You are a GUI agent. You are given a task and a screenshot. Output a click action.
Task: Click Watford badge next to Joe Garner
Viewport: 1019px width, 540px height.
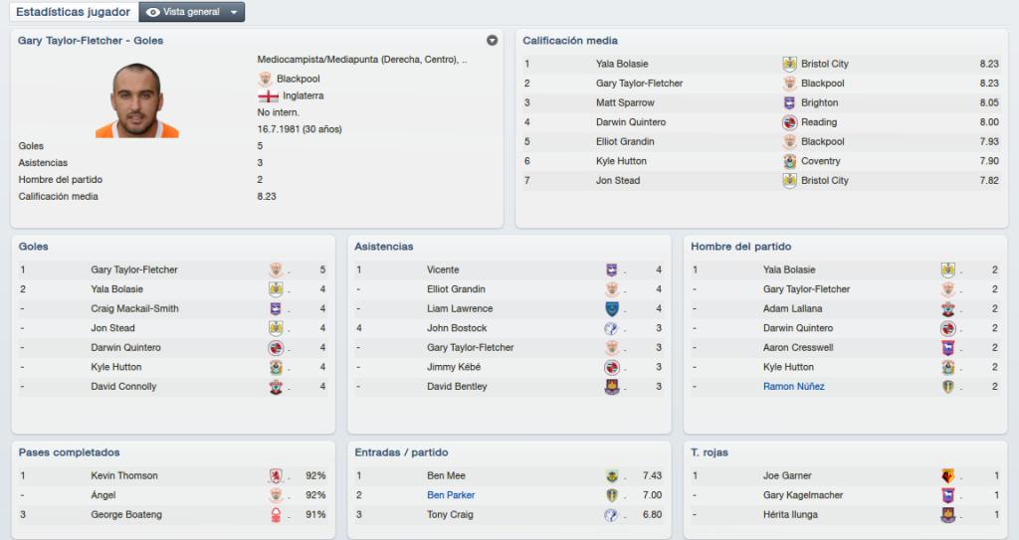pos(948,475)
